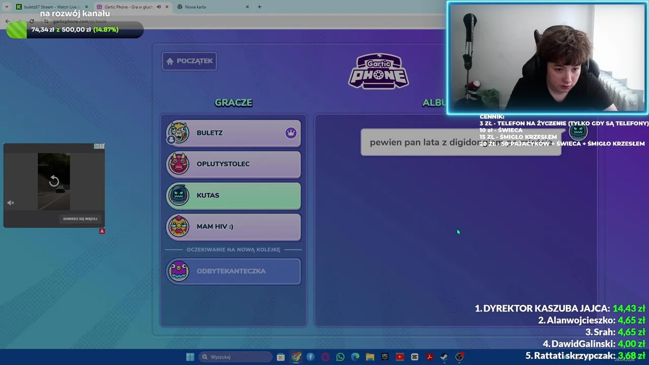Viewport: 649px width, 365px height.
Task: Open the Windows Start menu
Action: (190, 357)
